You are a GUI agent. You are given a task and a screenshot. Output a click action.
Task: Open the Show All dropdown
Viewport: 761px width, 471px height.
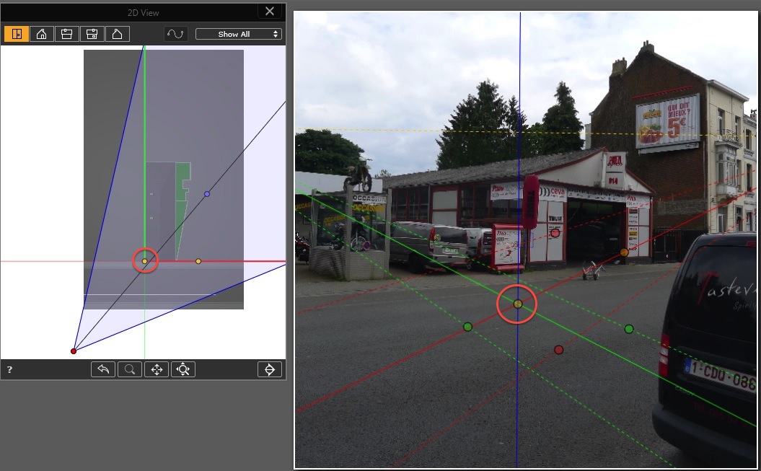239,34
